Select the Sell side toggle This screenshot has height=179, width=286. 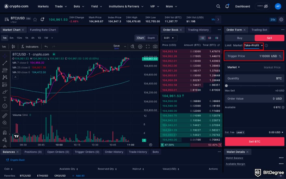[269, 38]
